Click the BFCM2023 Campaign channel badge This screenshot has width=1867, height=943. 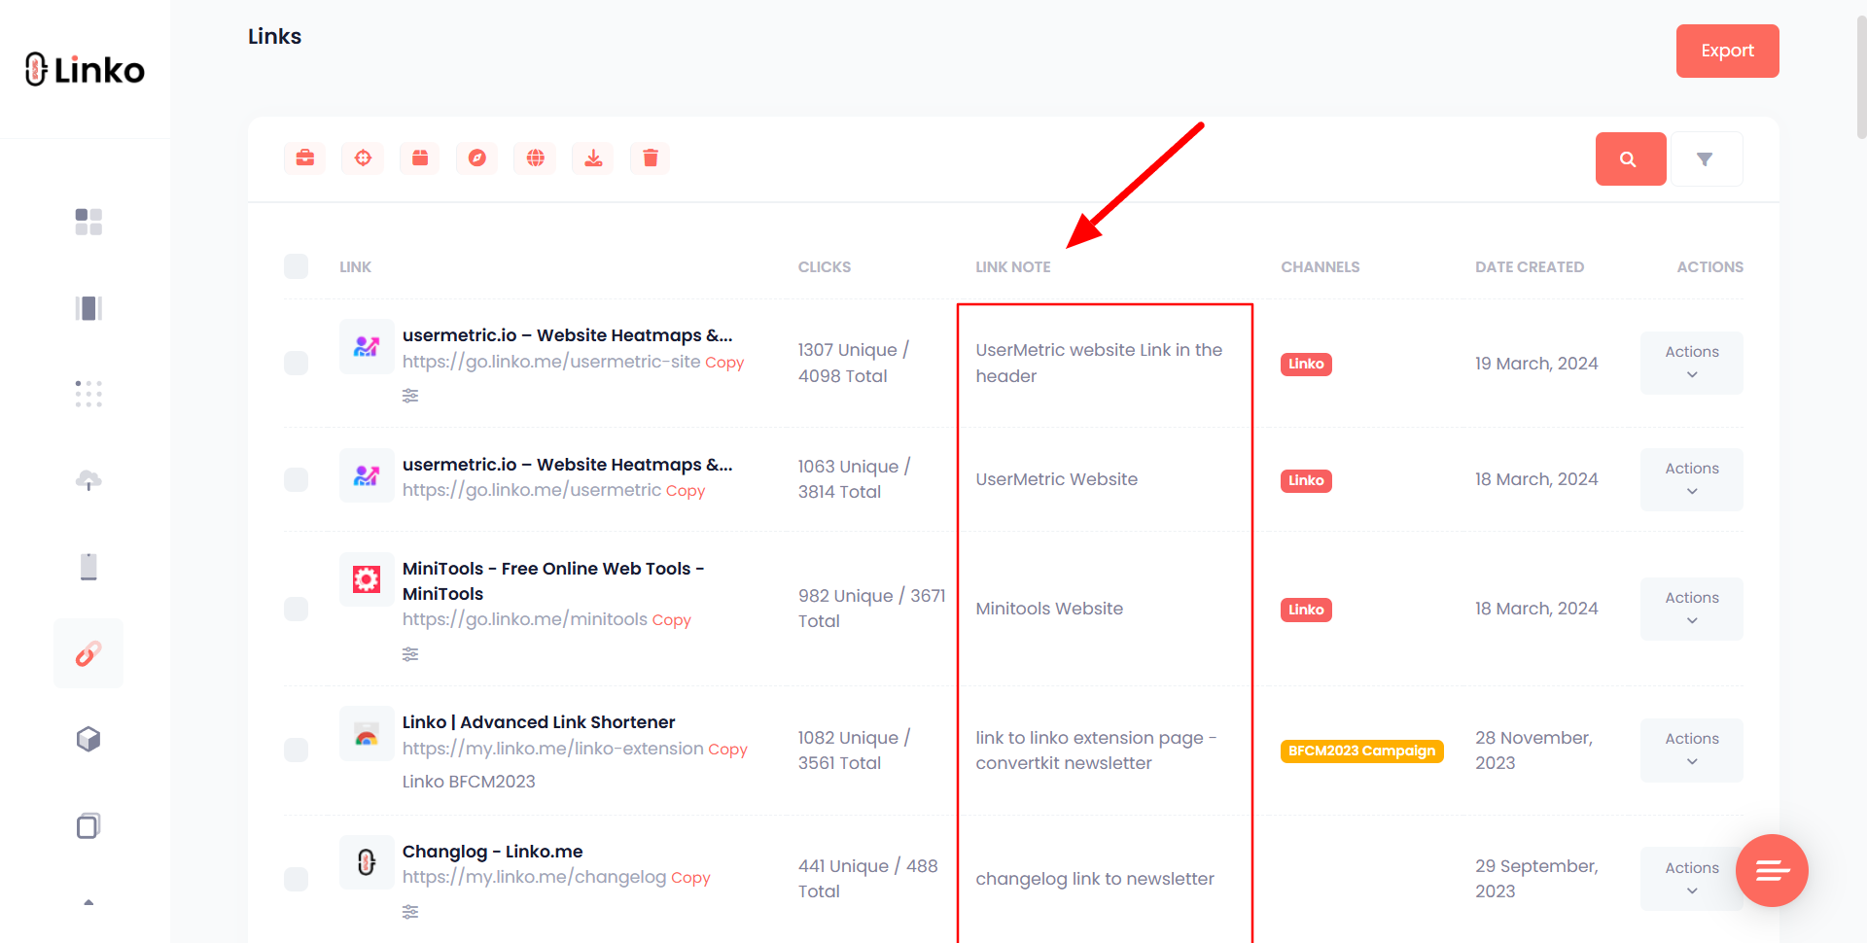(x=1361, y=751)
